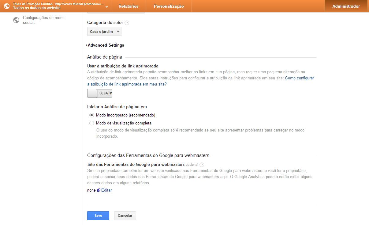Select Configurações de redes sociais in the sidebar
This screenshot has width=369, height=225.
tap(43, 20)
